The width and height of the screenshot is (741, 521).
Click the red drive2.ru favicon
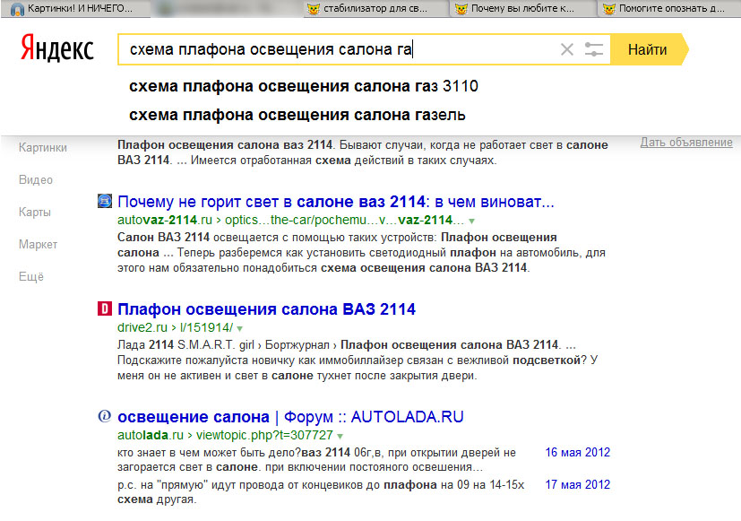pos(104,309)
